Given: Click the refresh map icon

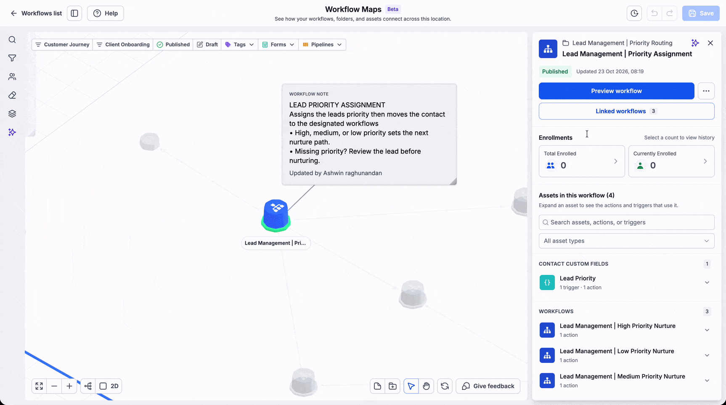Looking at the screenshot, I should tap(445, 386).
